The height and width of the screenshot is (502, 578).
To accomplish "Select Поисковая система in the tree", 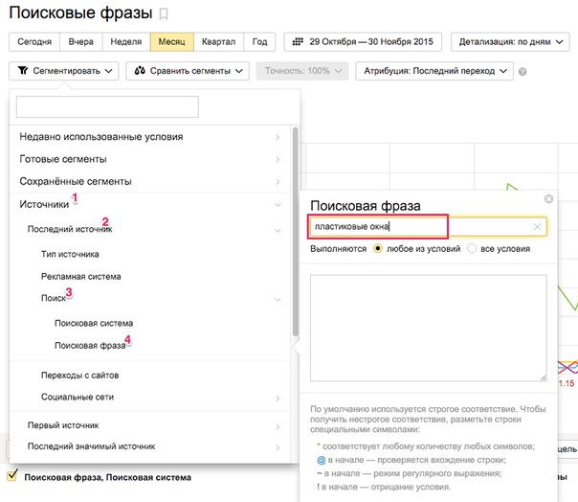I will click(x=94, y=323).
